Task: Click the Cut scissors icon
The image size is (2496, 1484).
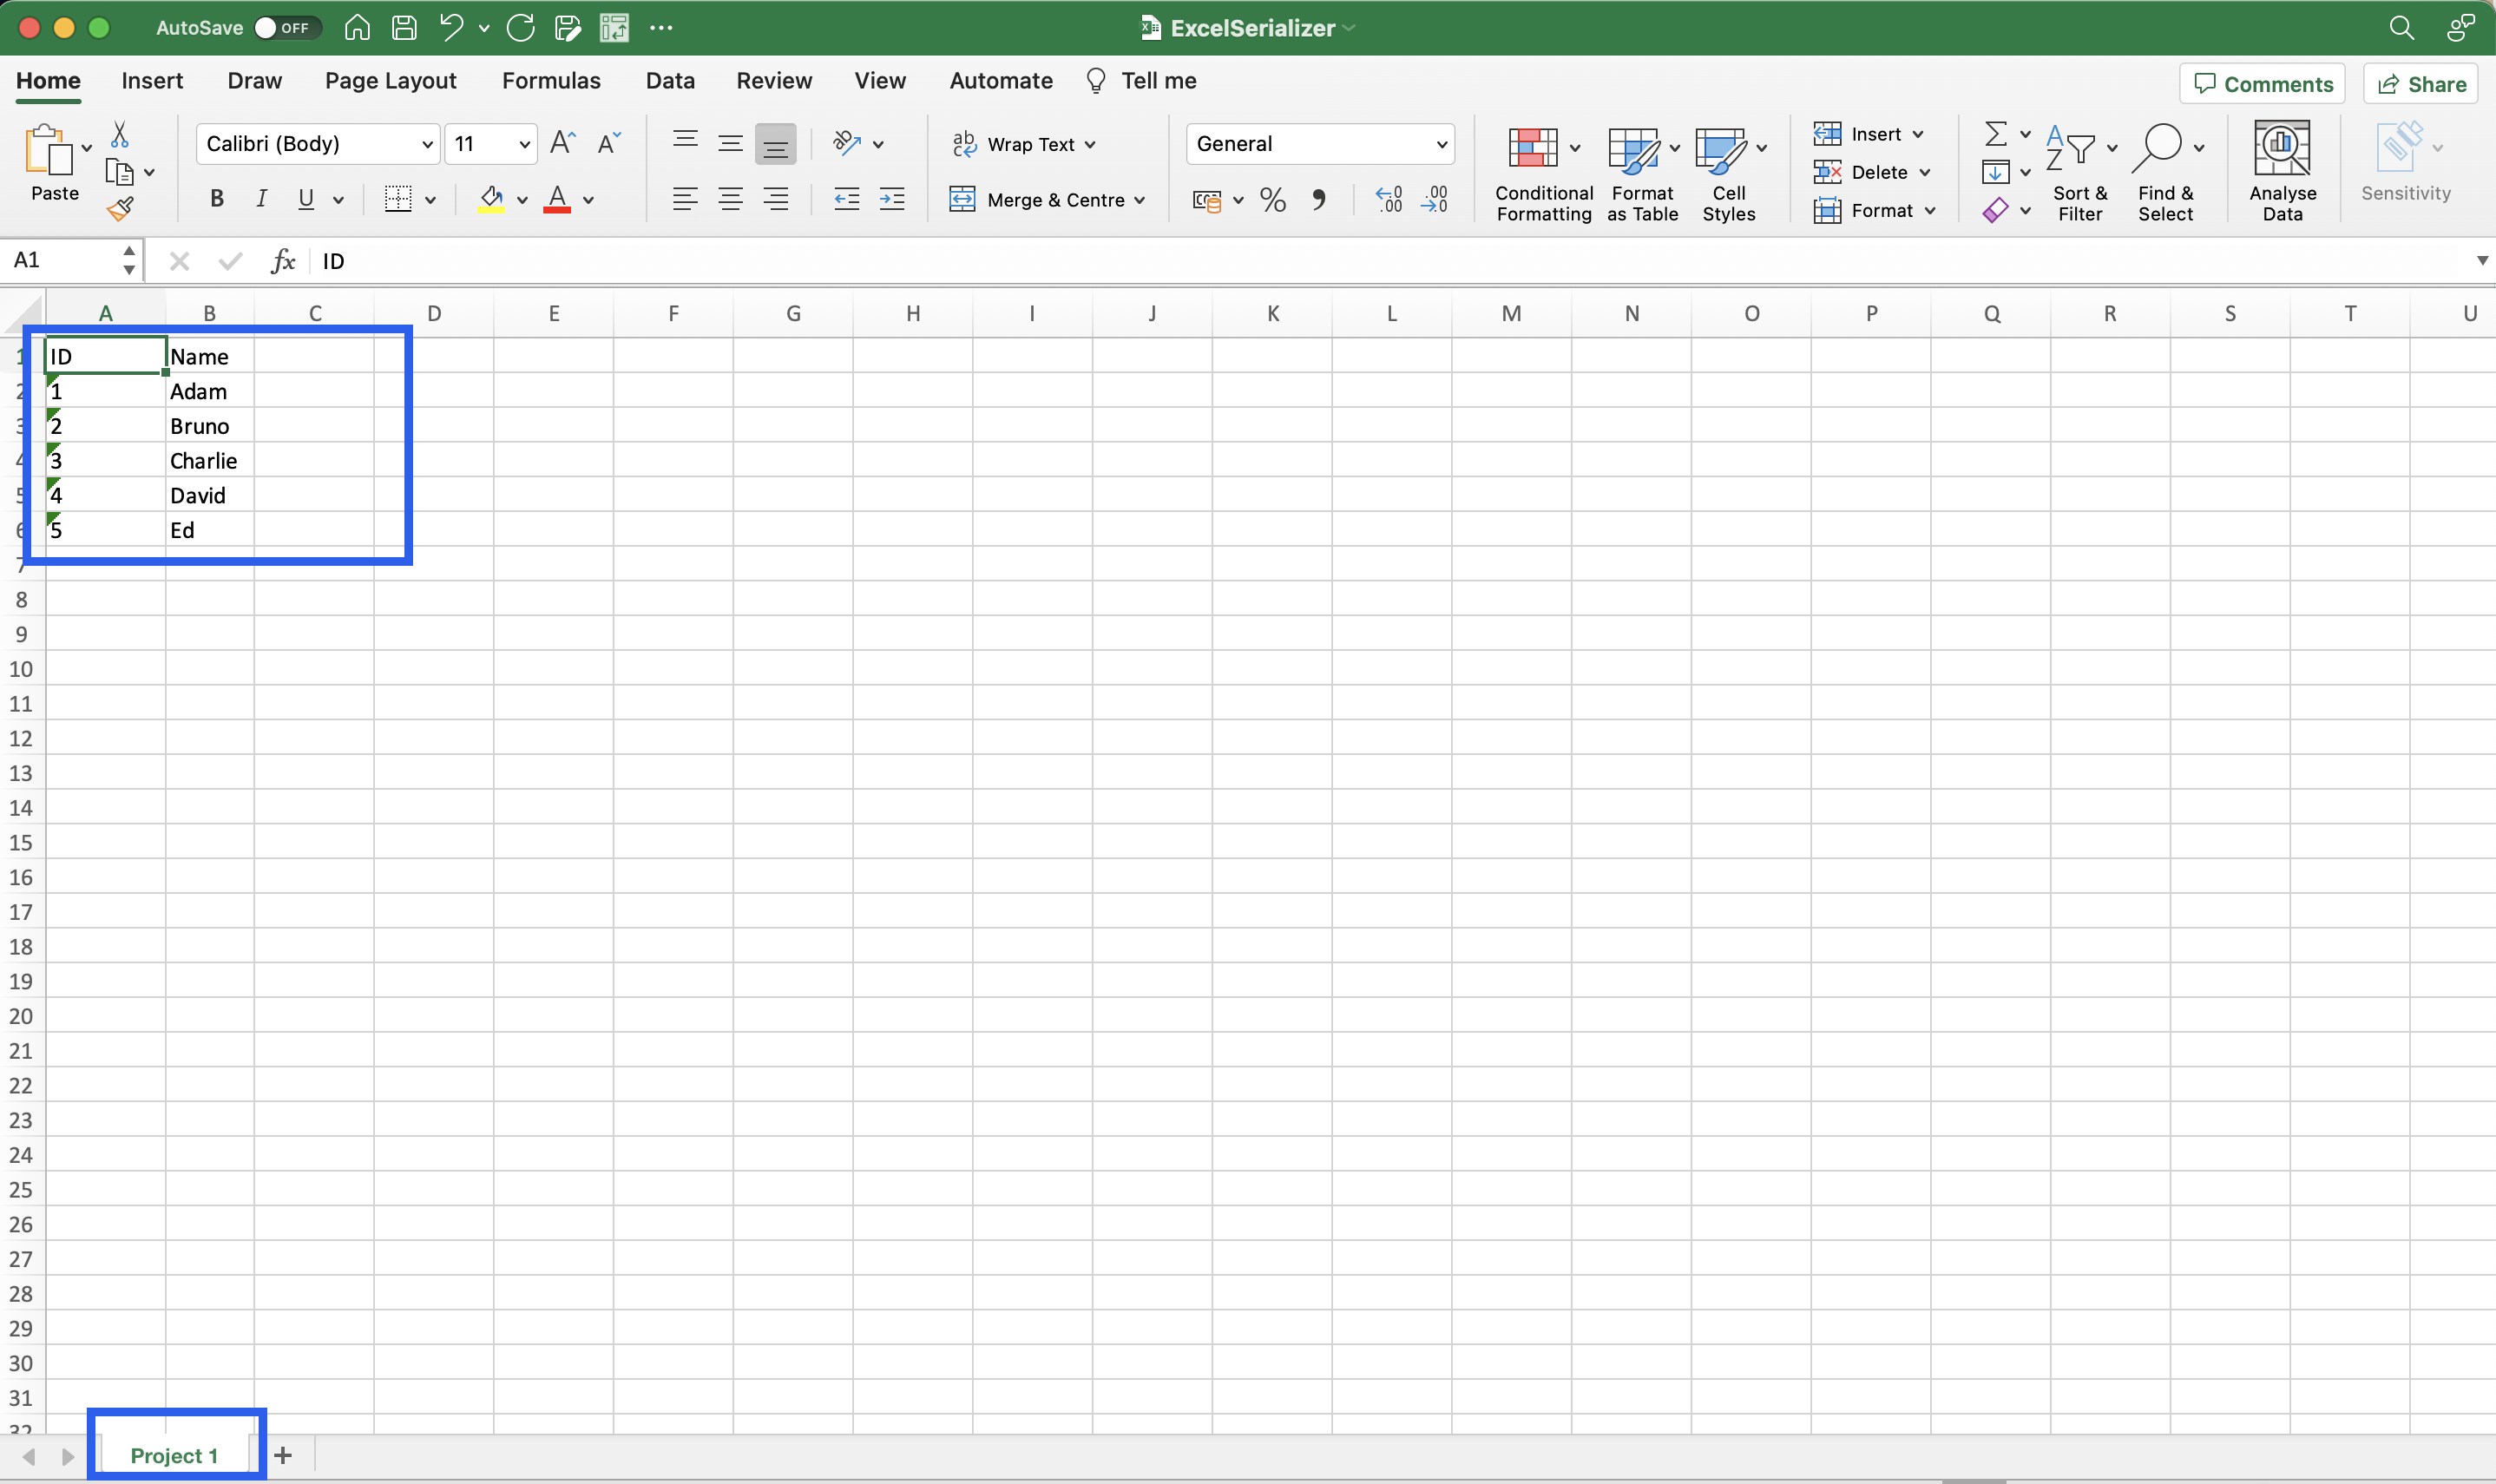Action: pyautogui.click(x=119, y=134)
